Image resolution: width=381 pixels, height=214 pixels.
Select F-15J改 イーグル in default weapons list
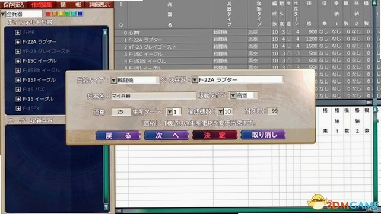point(42,71)
